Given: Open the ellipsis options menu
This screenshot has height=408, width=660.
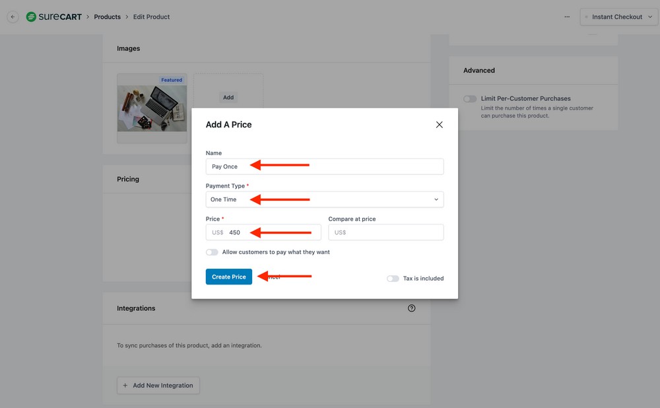Looking at the screenshot, I should 566,17.
